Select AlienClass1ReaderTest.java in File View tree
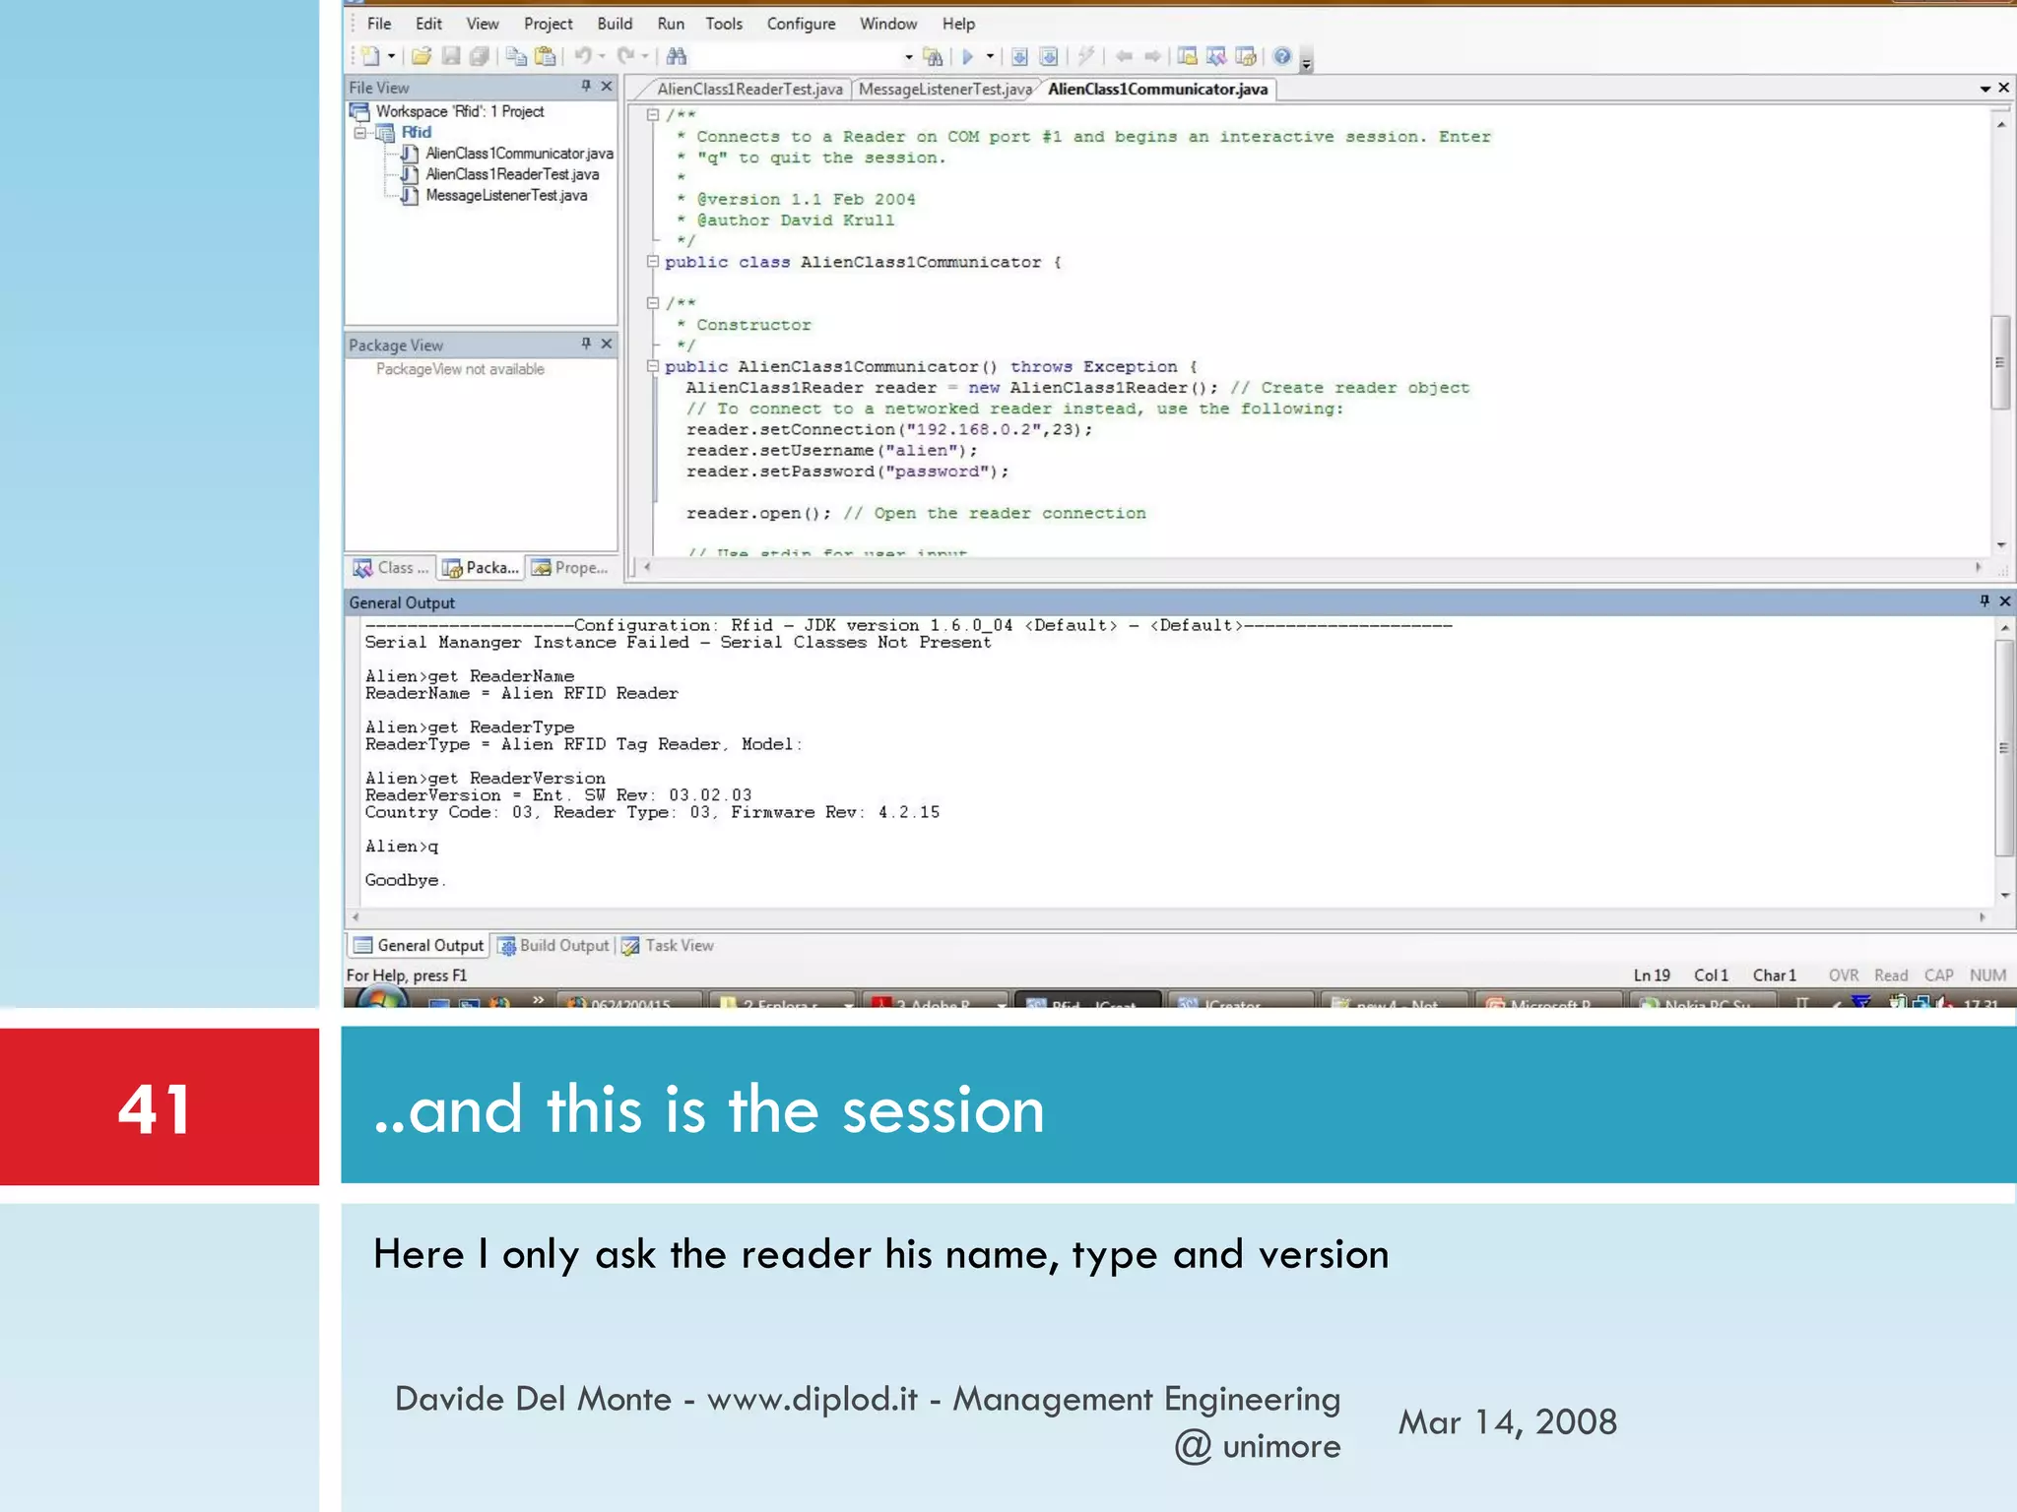Viewport: 2017px width, 1512px height. click(x=512, y=174)
